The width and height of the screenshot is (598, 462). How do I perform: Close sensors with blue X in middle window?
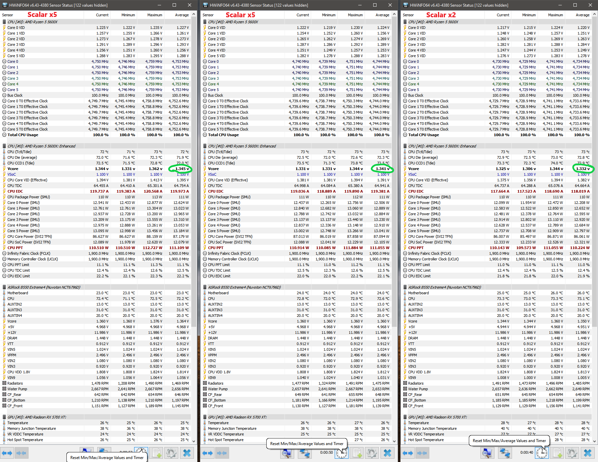tap(387, 453)
